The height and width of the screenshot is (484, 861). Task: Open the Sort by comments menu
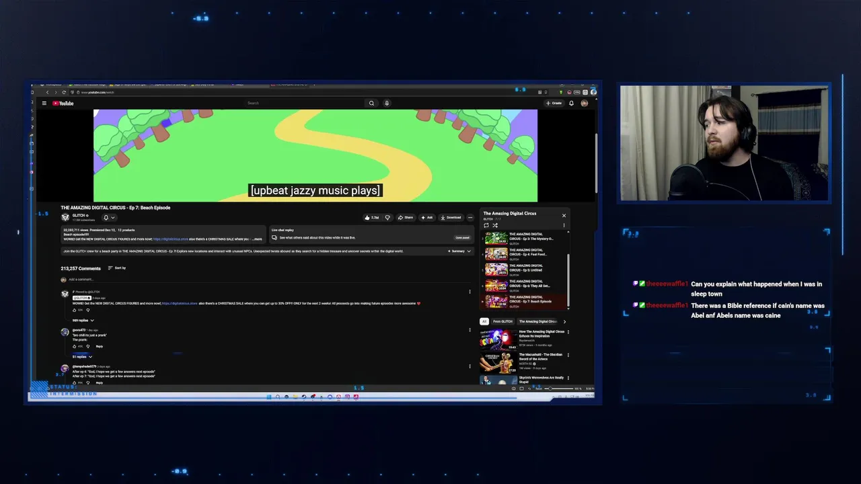(x=117, y=268)
